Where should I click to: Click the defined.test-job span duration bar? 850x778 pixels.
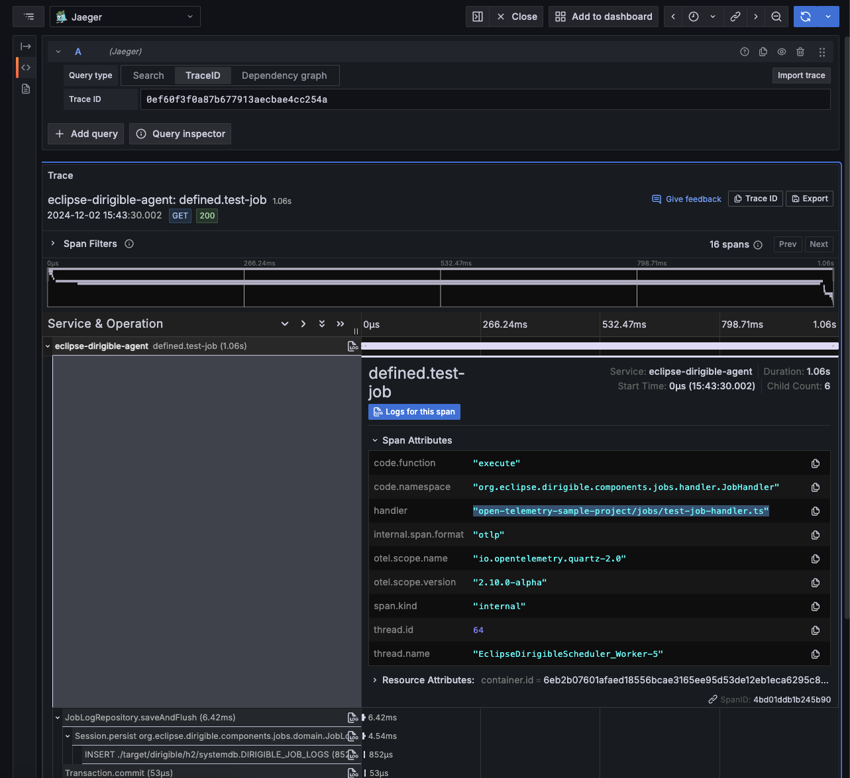coord(600,346)
